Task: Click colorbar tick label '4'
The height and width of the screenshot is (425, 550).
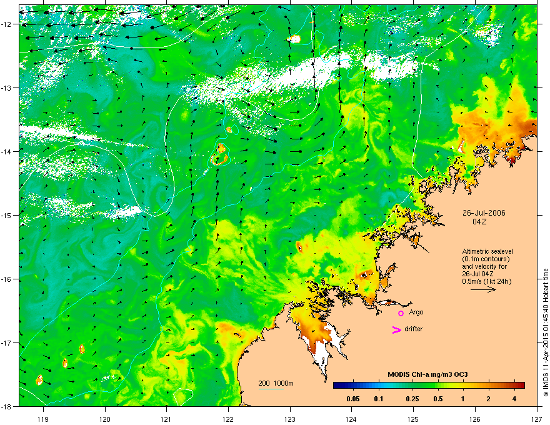Action: tap(514, 399)
